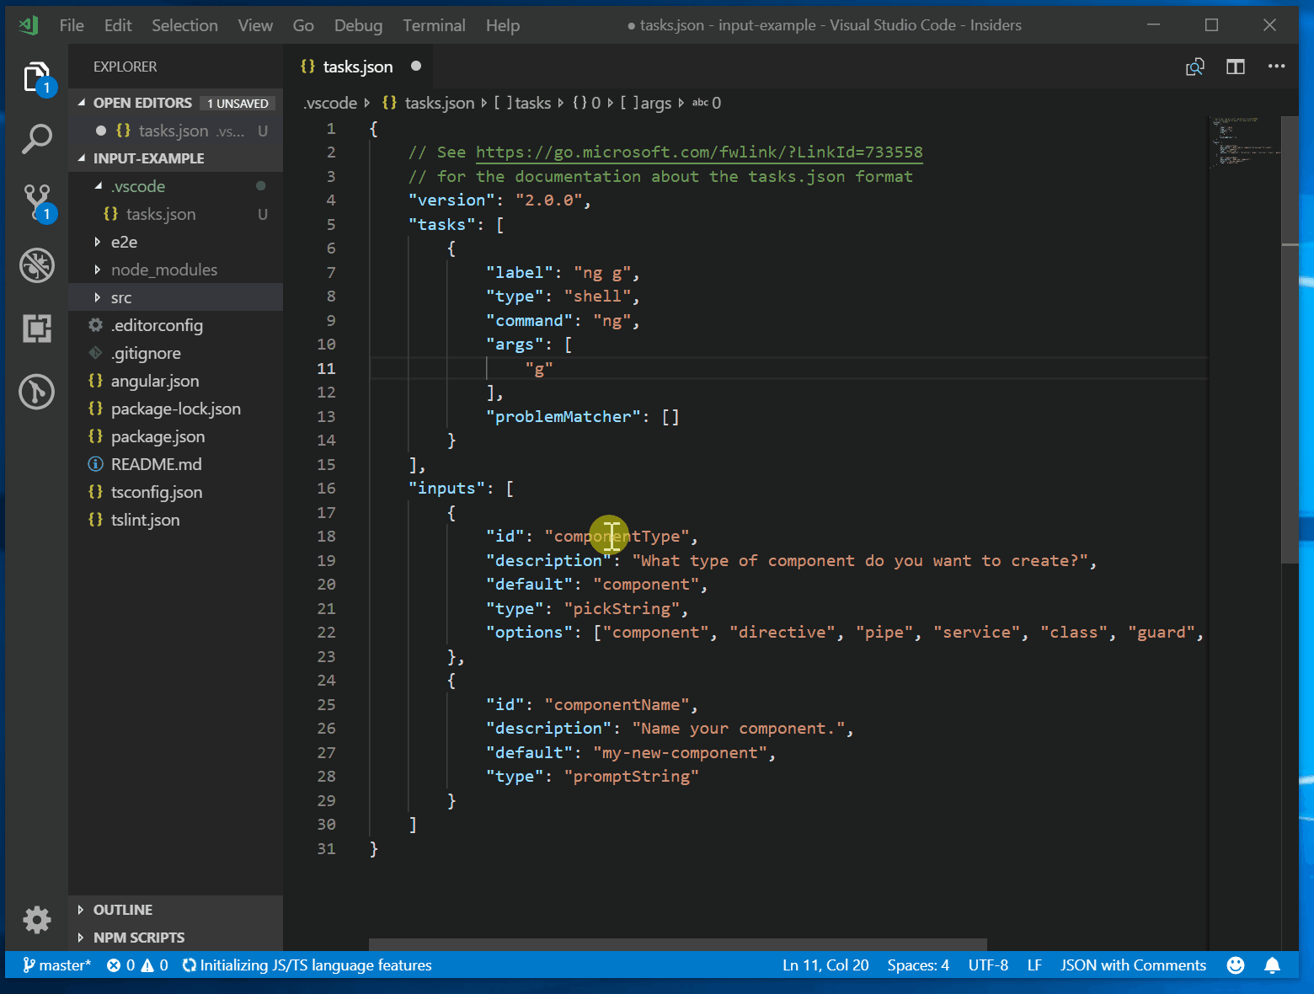Click the error and warning counter
Screen dimensions: 1314x994
tap(136, 965)
